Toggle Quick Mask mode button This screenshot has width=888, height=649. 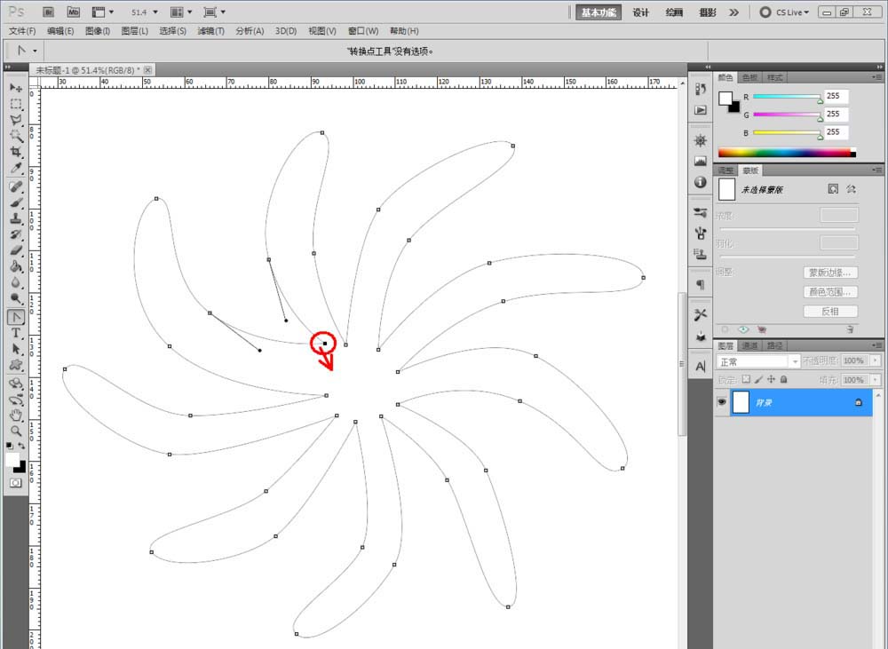point(16,482)
